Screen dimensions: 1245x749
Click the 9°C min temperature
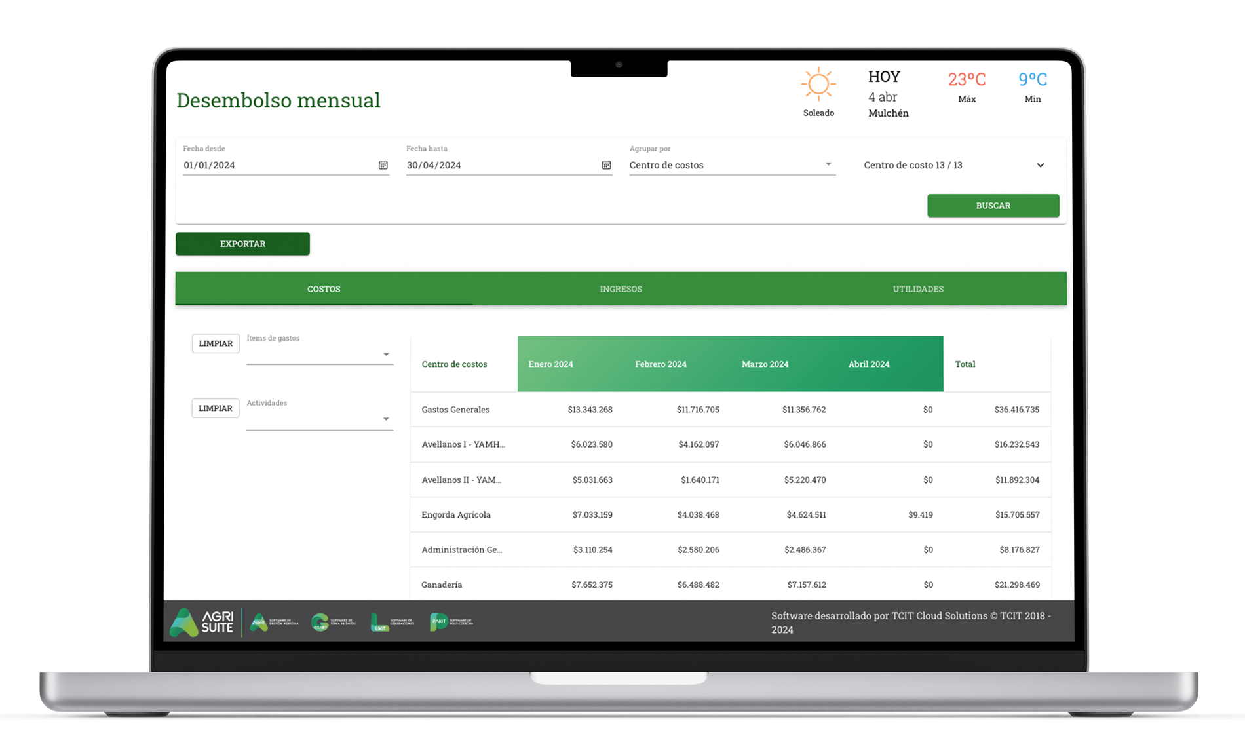pyautogui.click(x=1033, y=79)
